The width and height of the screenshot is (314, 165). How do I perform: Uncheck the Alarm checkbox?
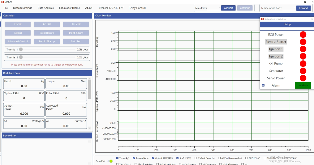(263, 85)
